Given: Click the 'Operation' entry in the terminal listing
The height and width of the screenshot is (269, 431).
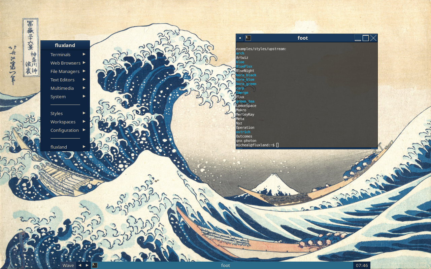Looking at the screenshot, I should pyautogui.click(x=245, y=128).
